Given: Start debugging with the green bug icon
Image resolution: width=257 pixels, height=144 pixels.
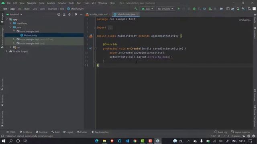Looking at the screenshot, I should point(194,9).
